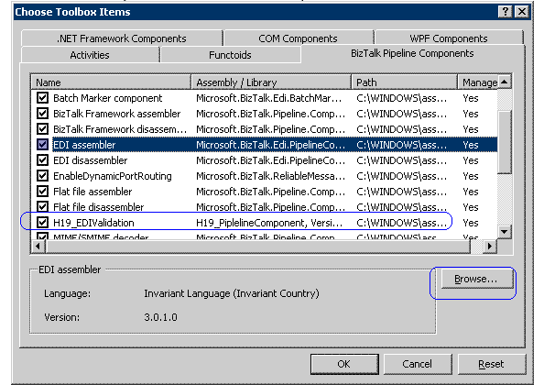Click the horizontal scrollbar thumb

[x=257, y=247]
